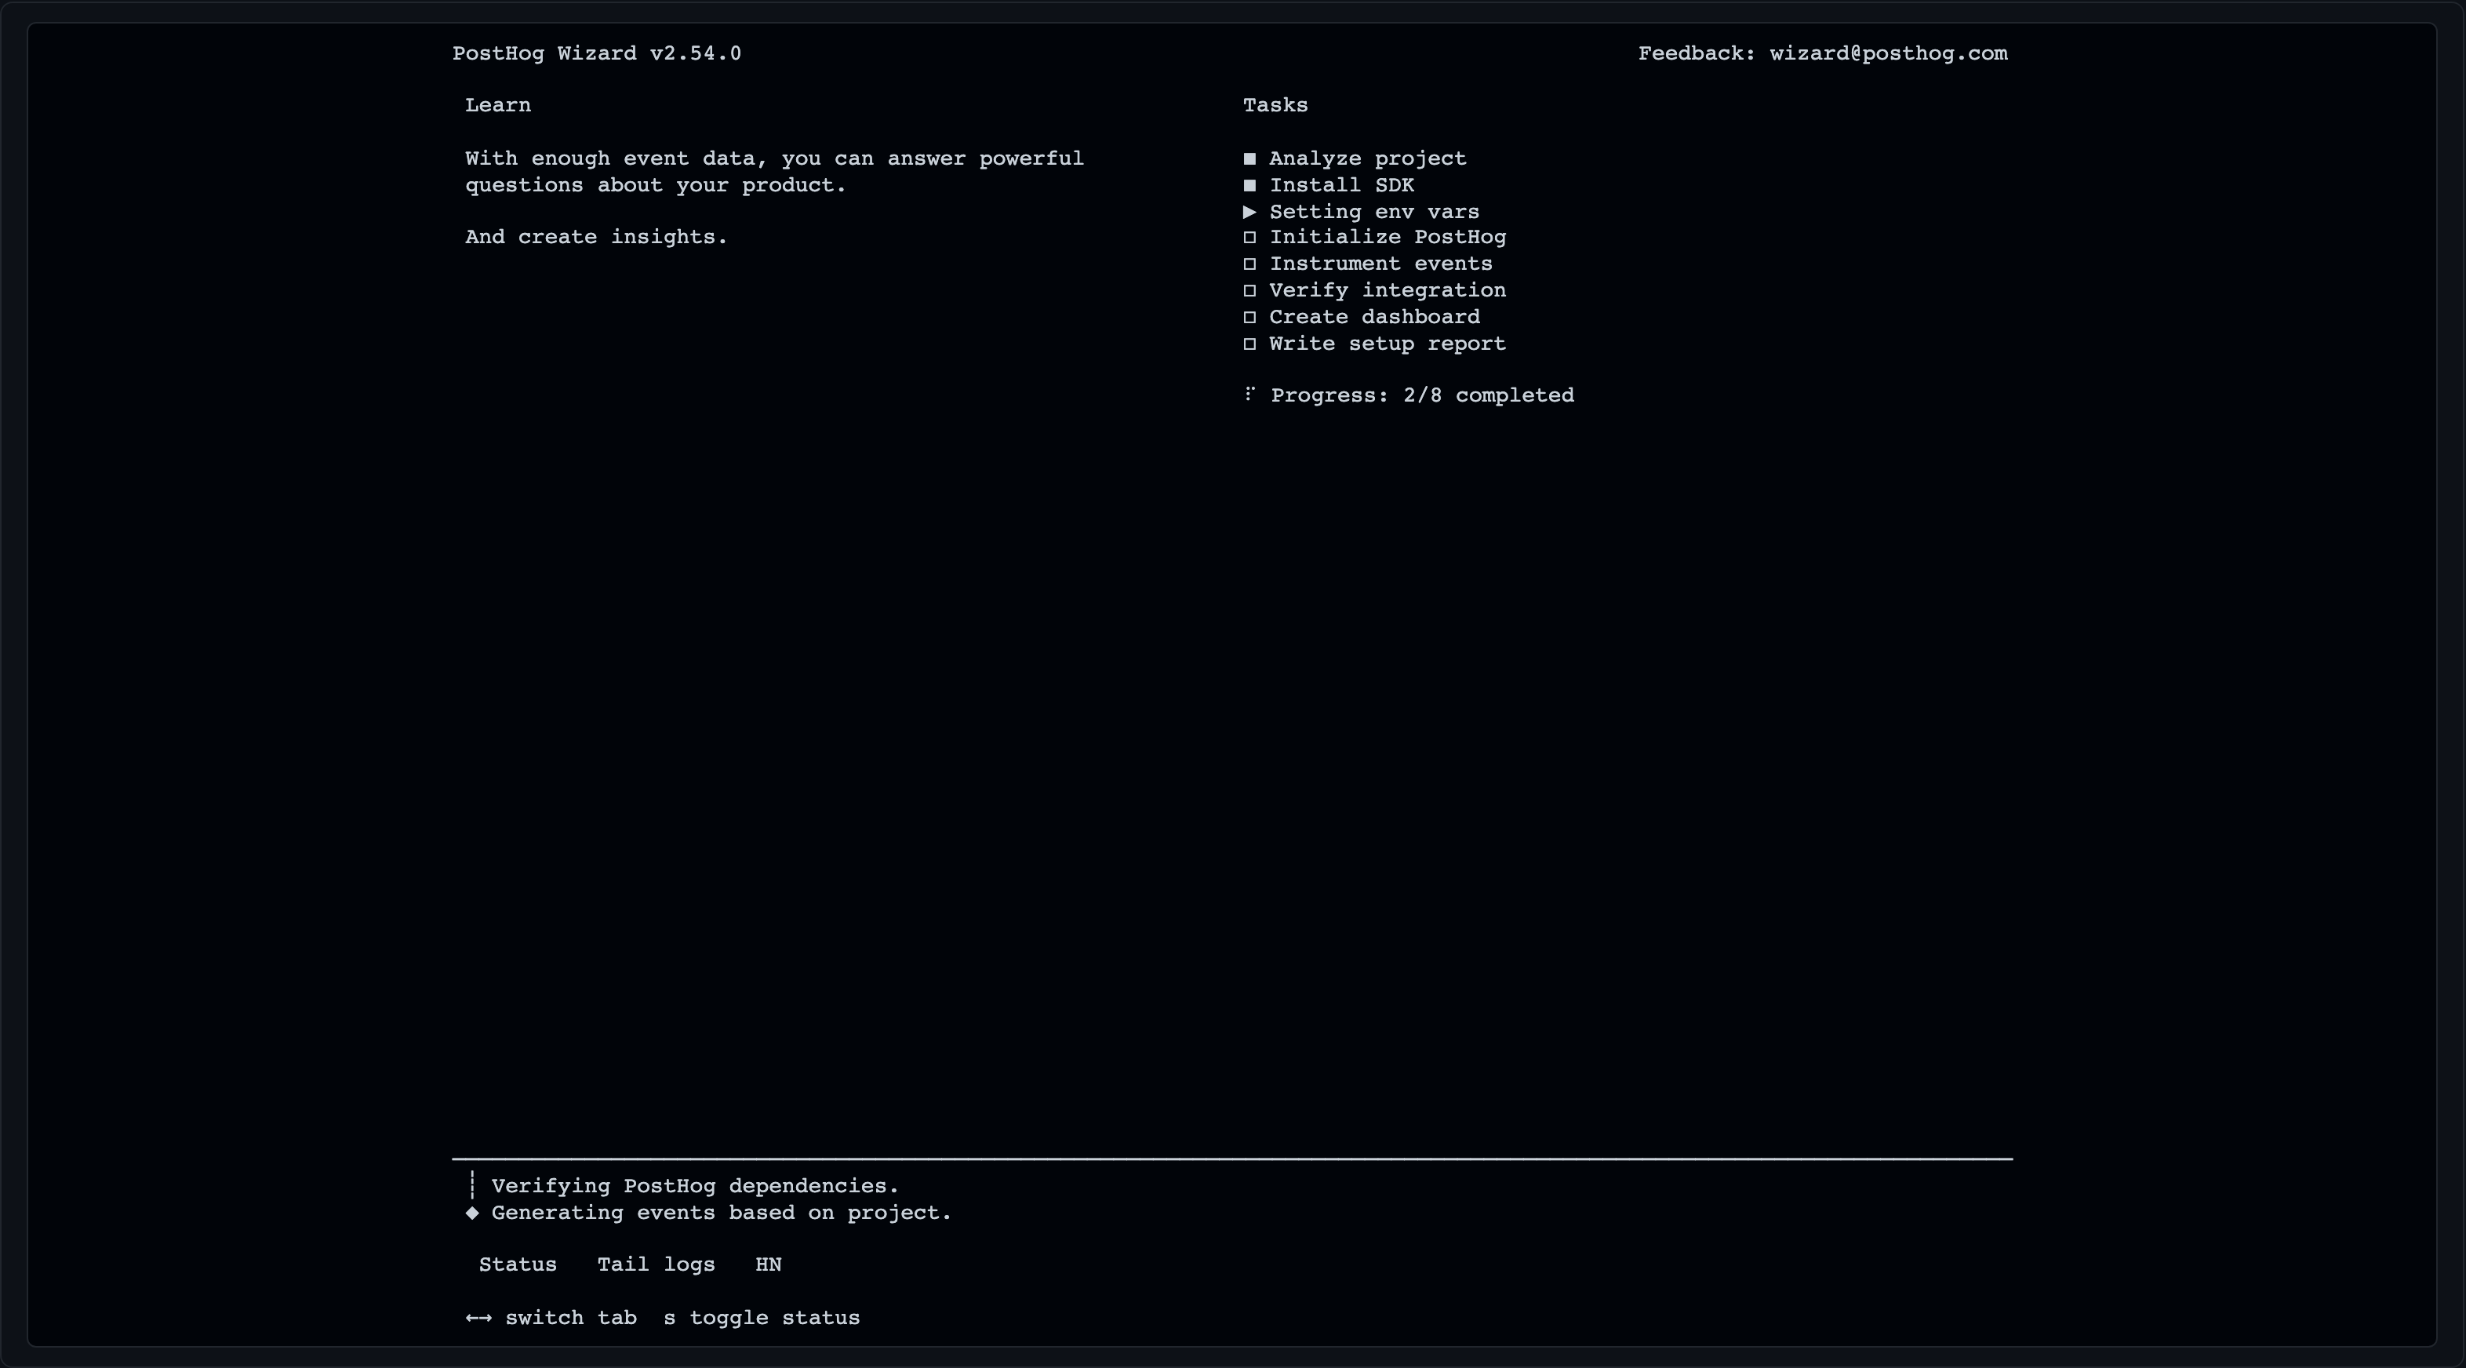
Task: Click the 'Analyze project' task text
Action: point(1368,159)
